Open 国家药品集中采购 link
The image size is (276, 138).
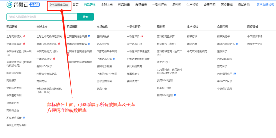pyautogui.click(x=107, y=51)
